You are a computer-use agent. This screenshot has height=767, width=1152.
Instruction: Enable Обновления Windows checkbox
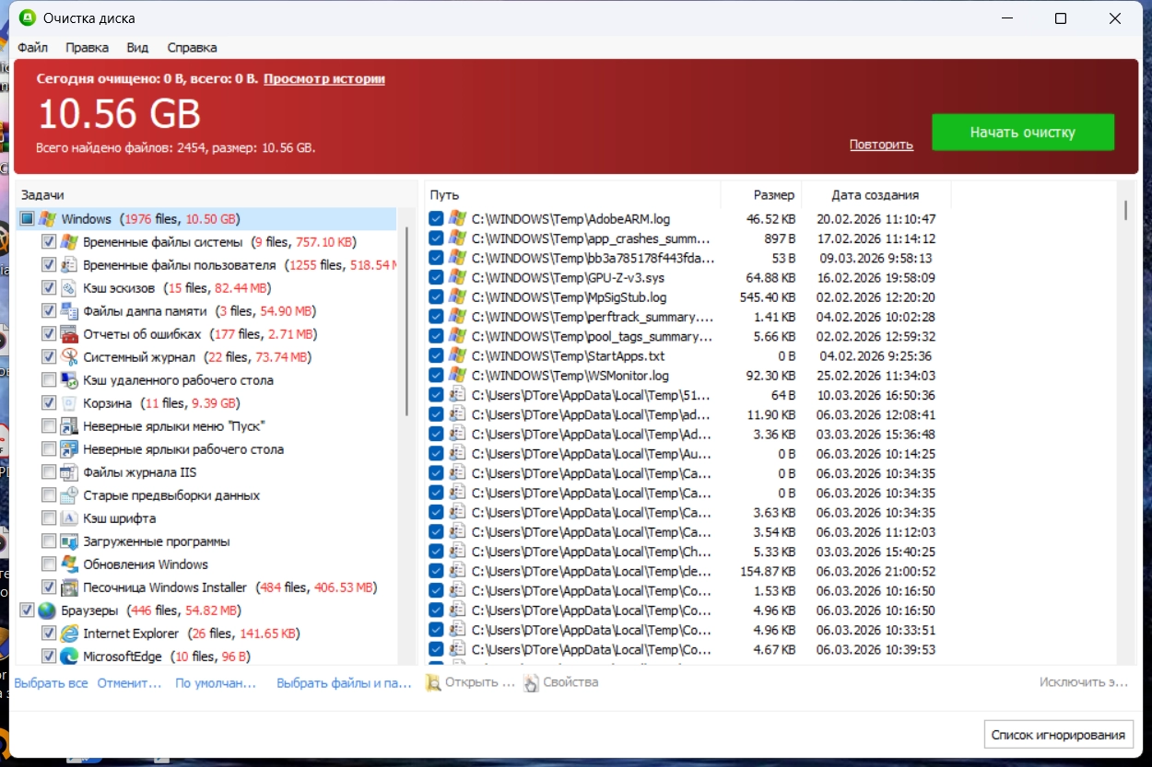coord(49,564)
